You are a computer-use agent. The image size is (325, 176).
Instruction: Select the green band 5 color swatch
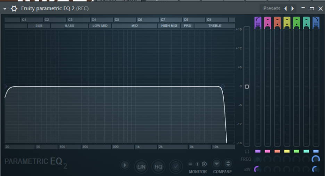tap(297, 151)
